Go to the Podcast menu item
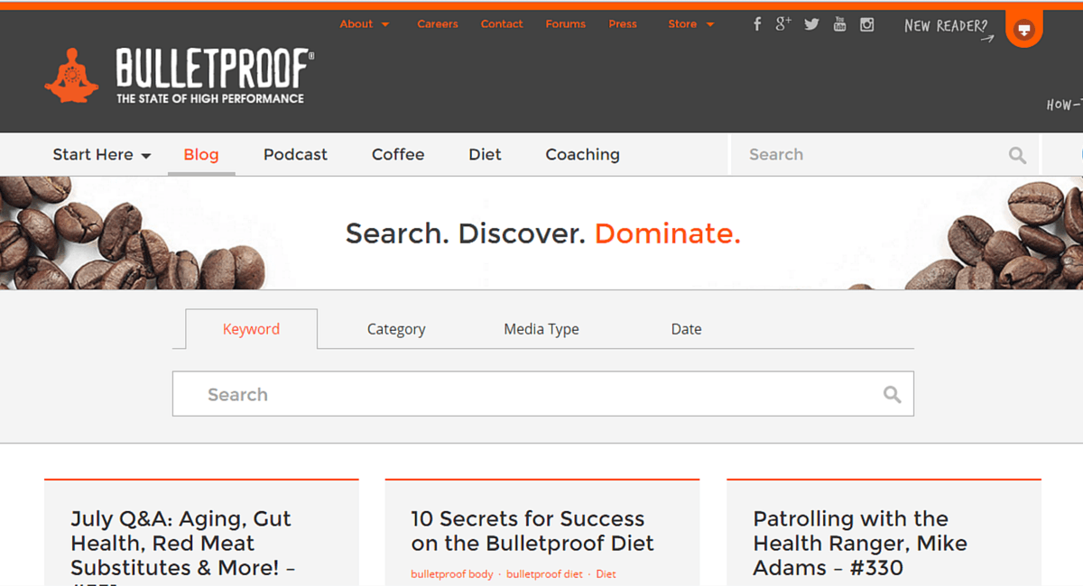Image resolution: width=1083 pixels, height=586 pixels. pos(295,154)
